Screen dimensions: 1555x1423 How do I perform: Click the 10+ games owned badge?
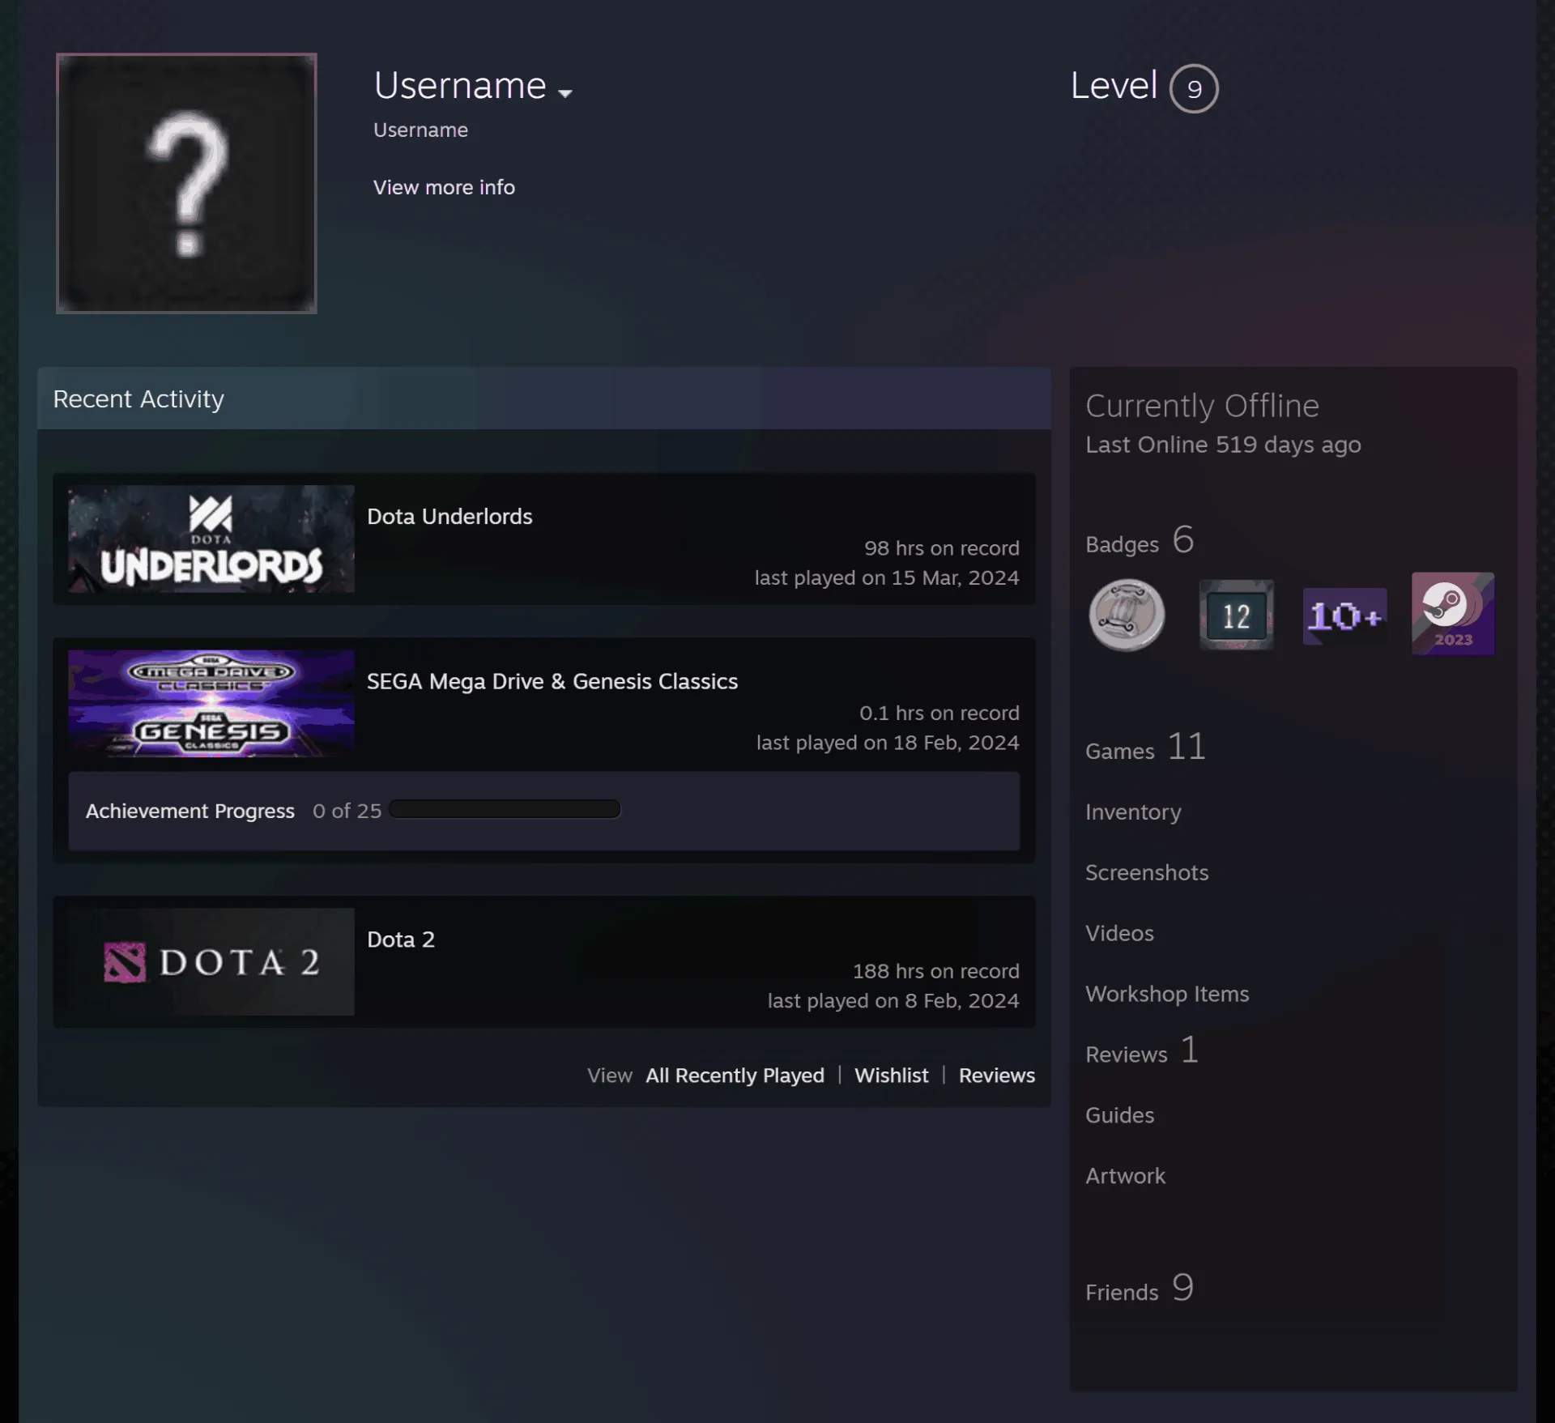click(x=1344, y=616)
